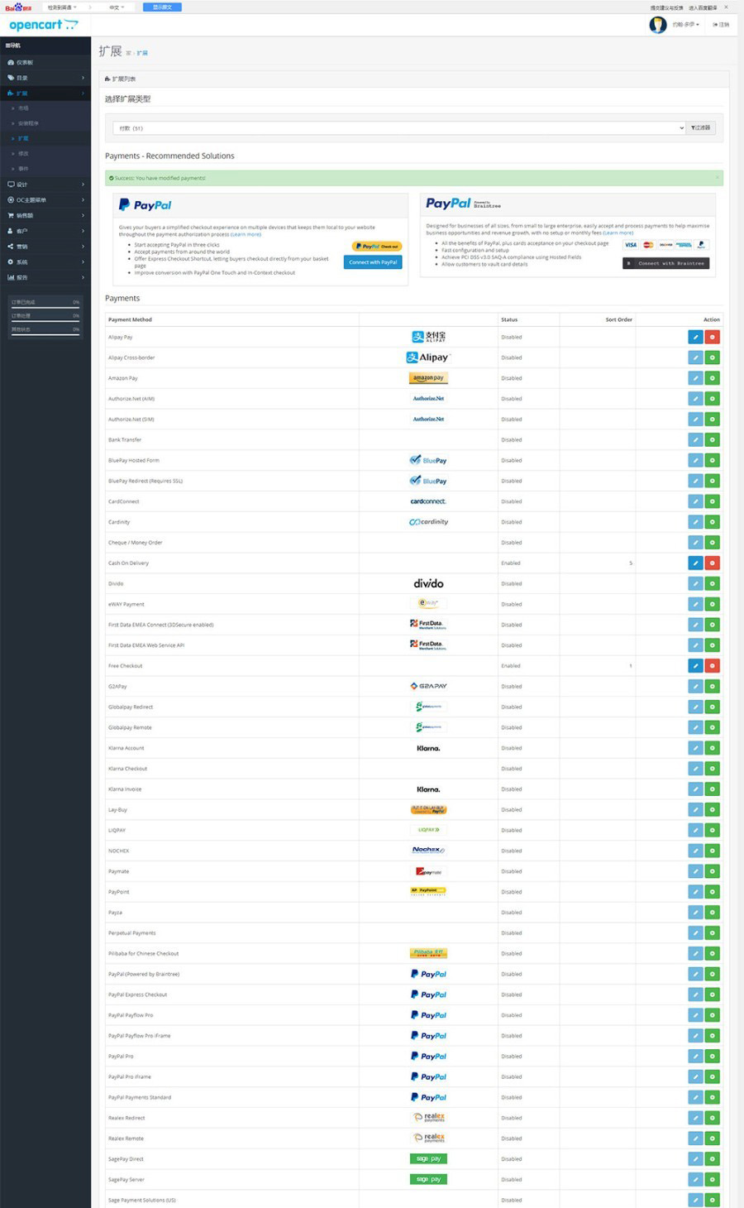744x1208 pixels.
Task: Open Learn more link in the Braintree card
Action: tap(618, 232)
